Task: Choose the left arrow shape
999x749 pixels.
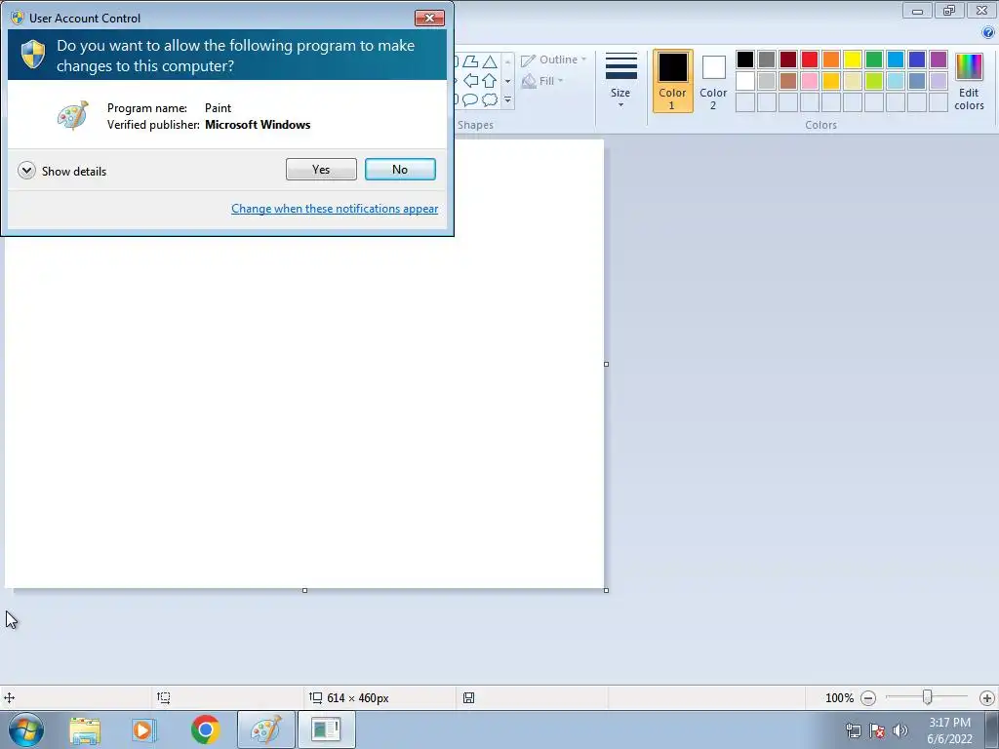Action: click(x=471, y=80)
